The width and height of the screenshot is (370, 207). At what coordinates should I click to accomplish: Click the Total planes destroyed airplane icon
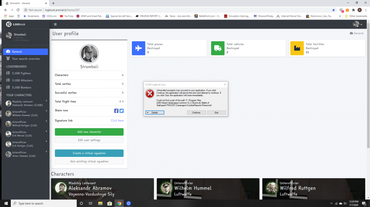[x=138, y=48]
